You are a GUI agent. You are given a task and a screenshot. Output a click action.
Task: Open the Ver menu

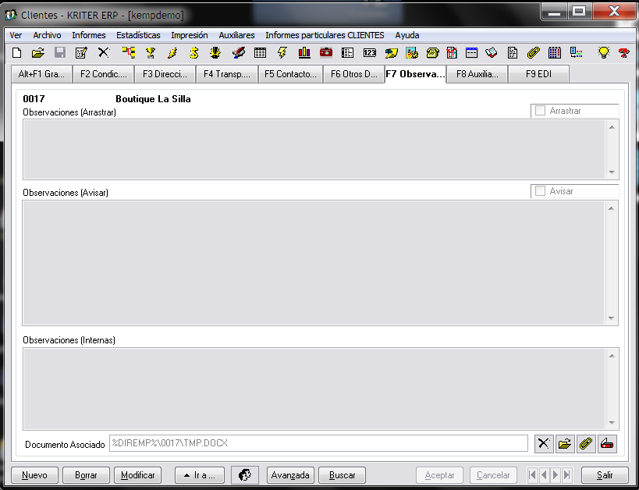tap(16, 35)
